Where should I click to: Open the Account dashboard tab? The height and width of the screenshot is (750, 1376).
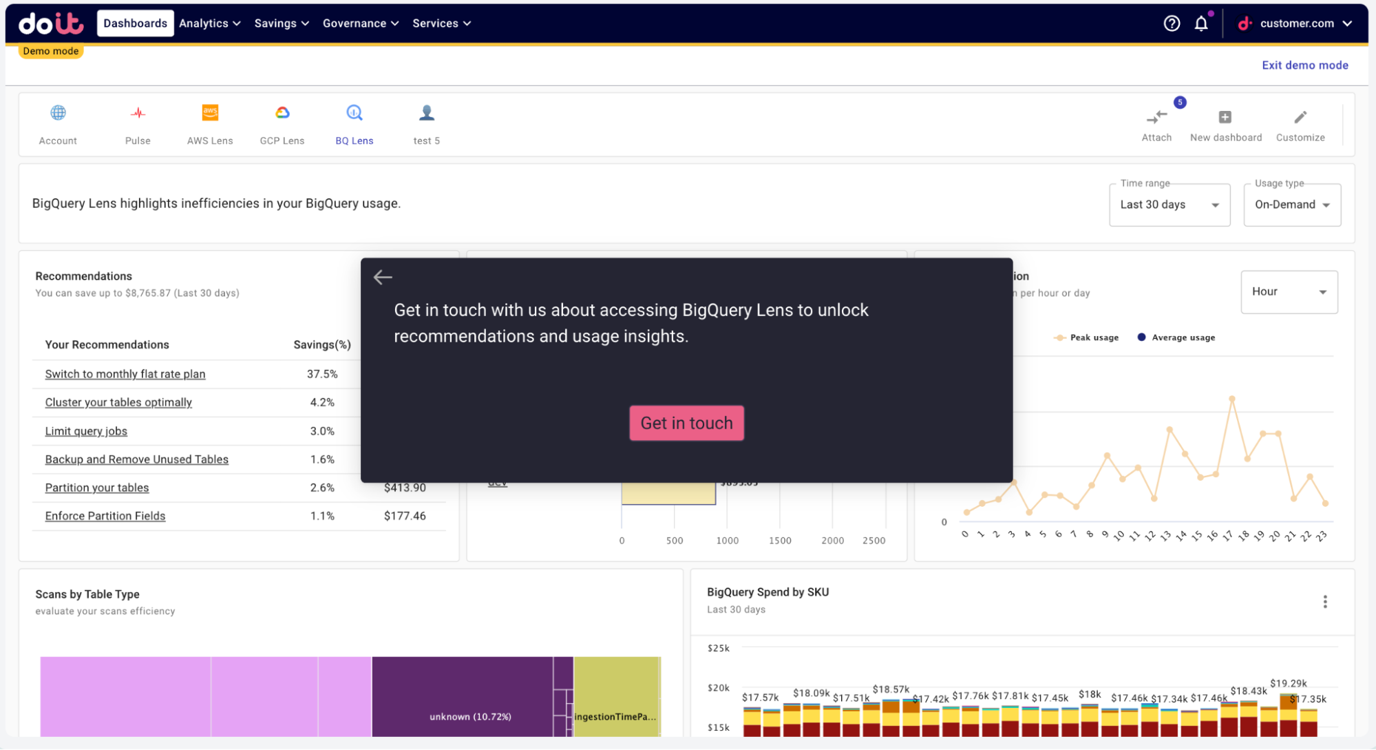click(58, 124)
